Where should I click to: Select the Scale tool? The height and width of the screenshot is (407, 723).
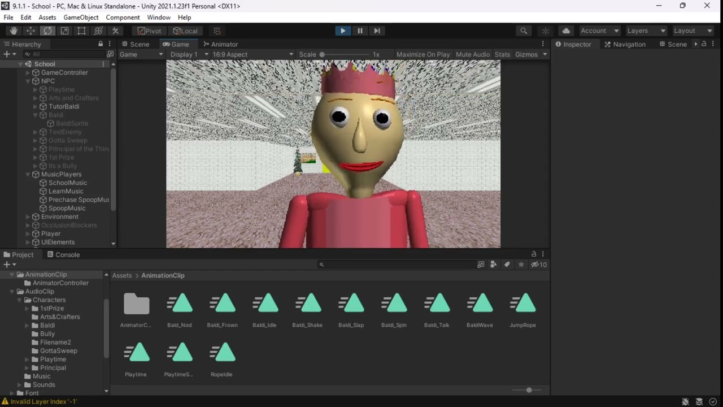(x=64, y=31)
